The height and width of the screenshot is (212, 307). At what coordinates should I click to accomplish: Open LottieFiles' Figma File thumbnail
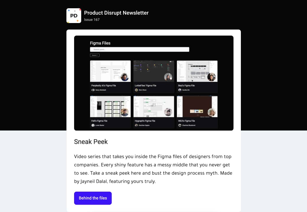click(x=154, y=71)
